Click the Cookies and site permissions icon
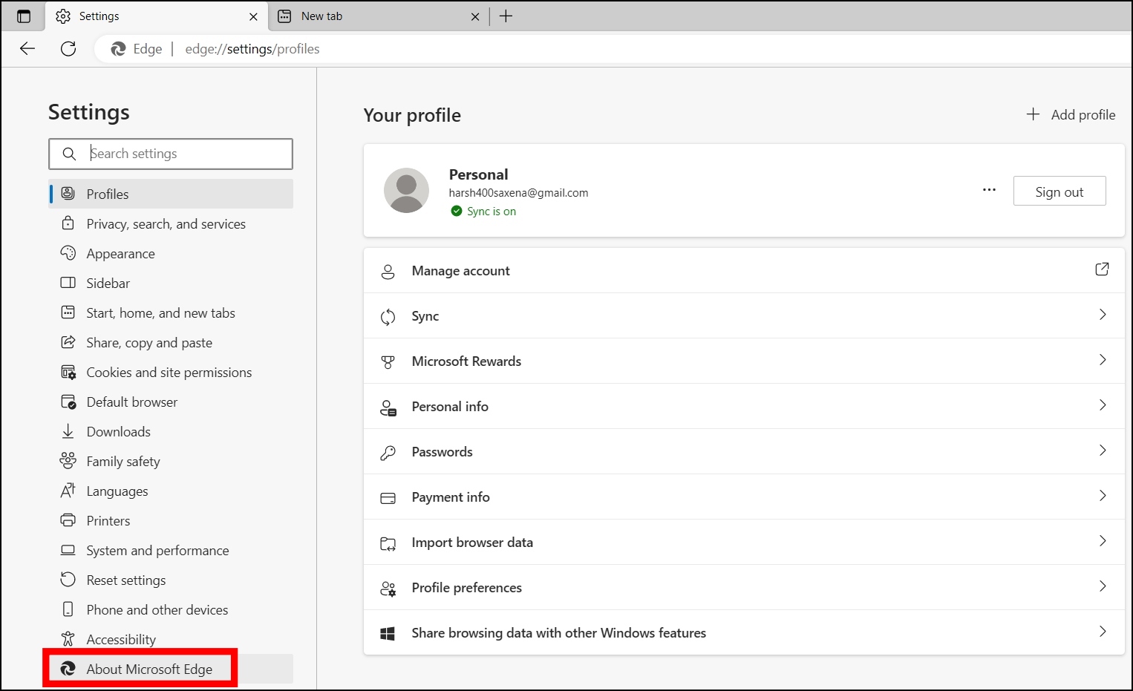The height and width of the screenshot is (691, 1133). click(x=68, y=372)
